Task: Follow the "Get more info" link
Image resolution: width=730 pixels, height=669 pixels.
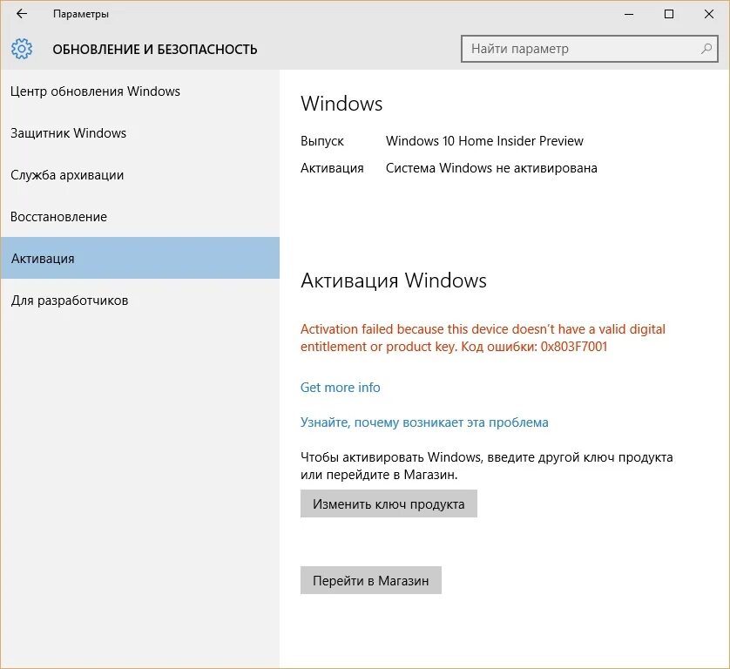Action: pyautogui.click(x=341, y=388)
